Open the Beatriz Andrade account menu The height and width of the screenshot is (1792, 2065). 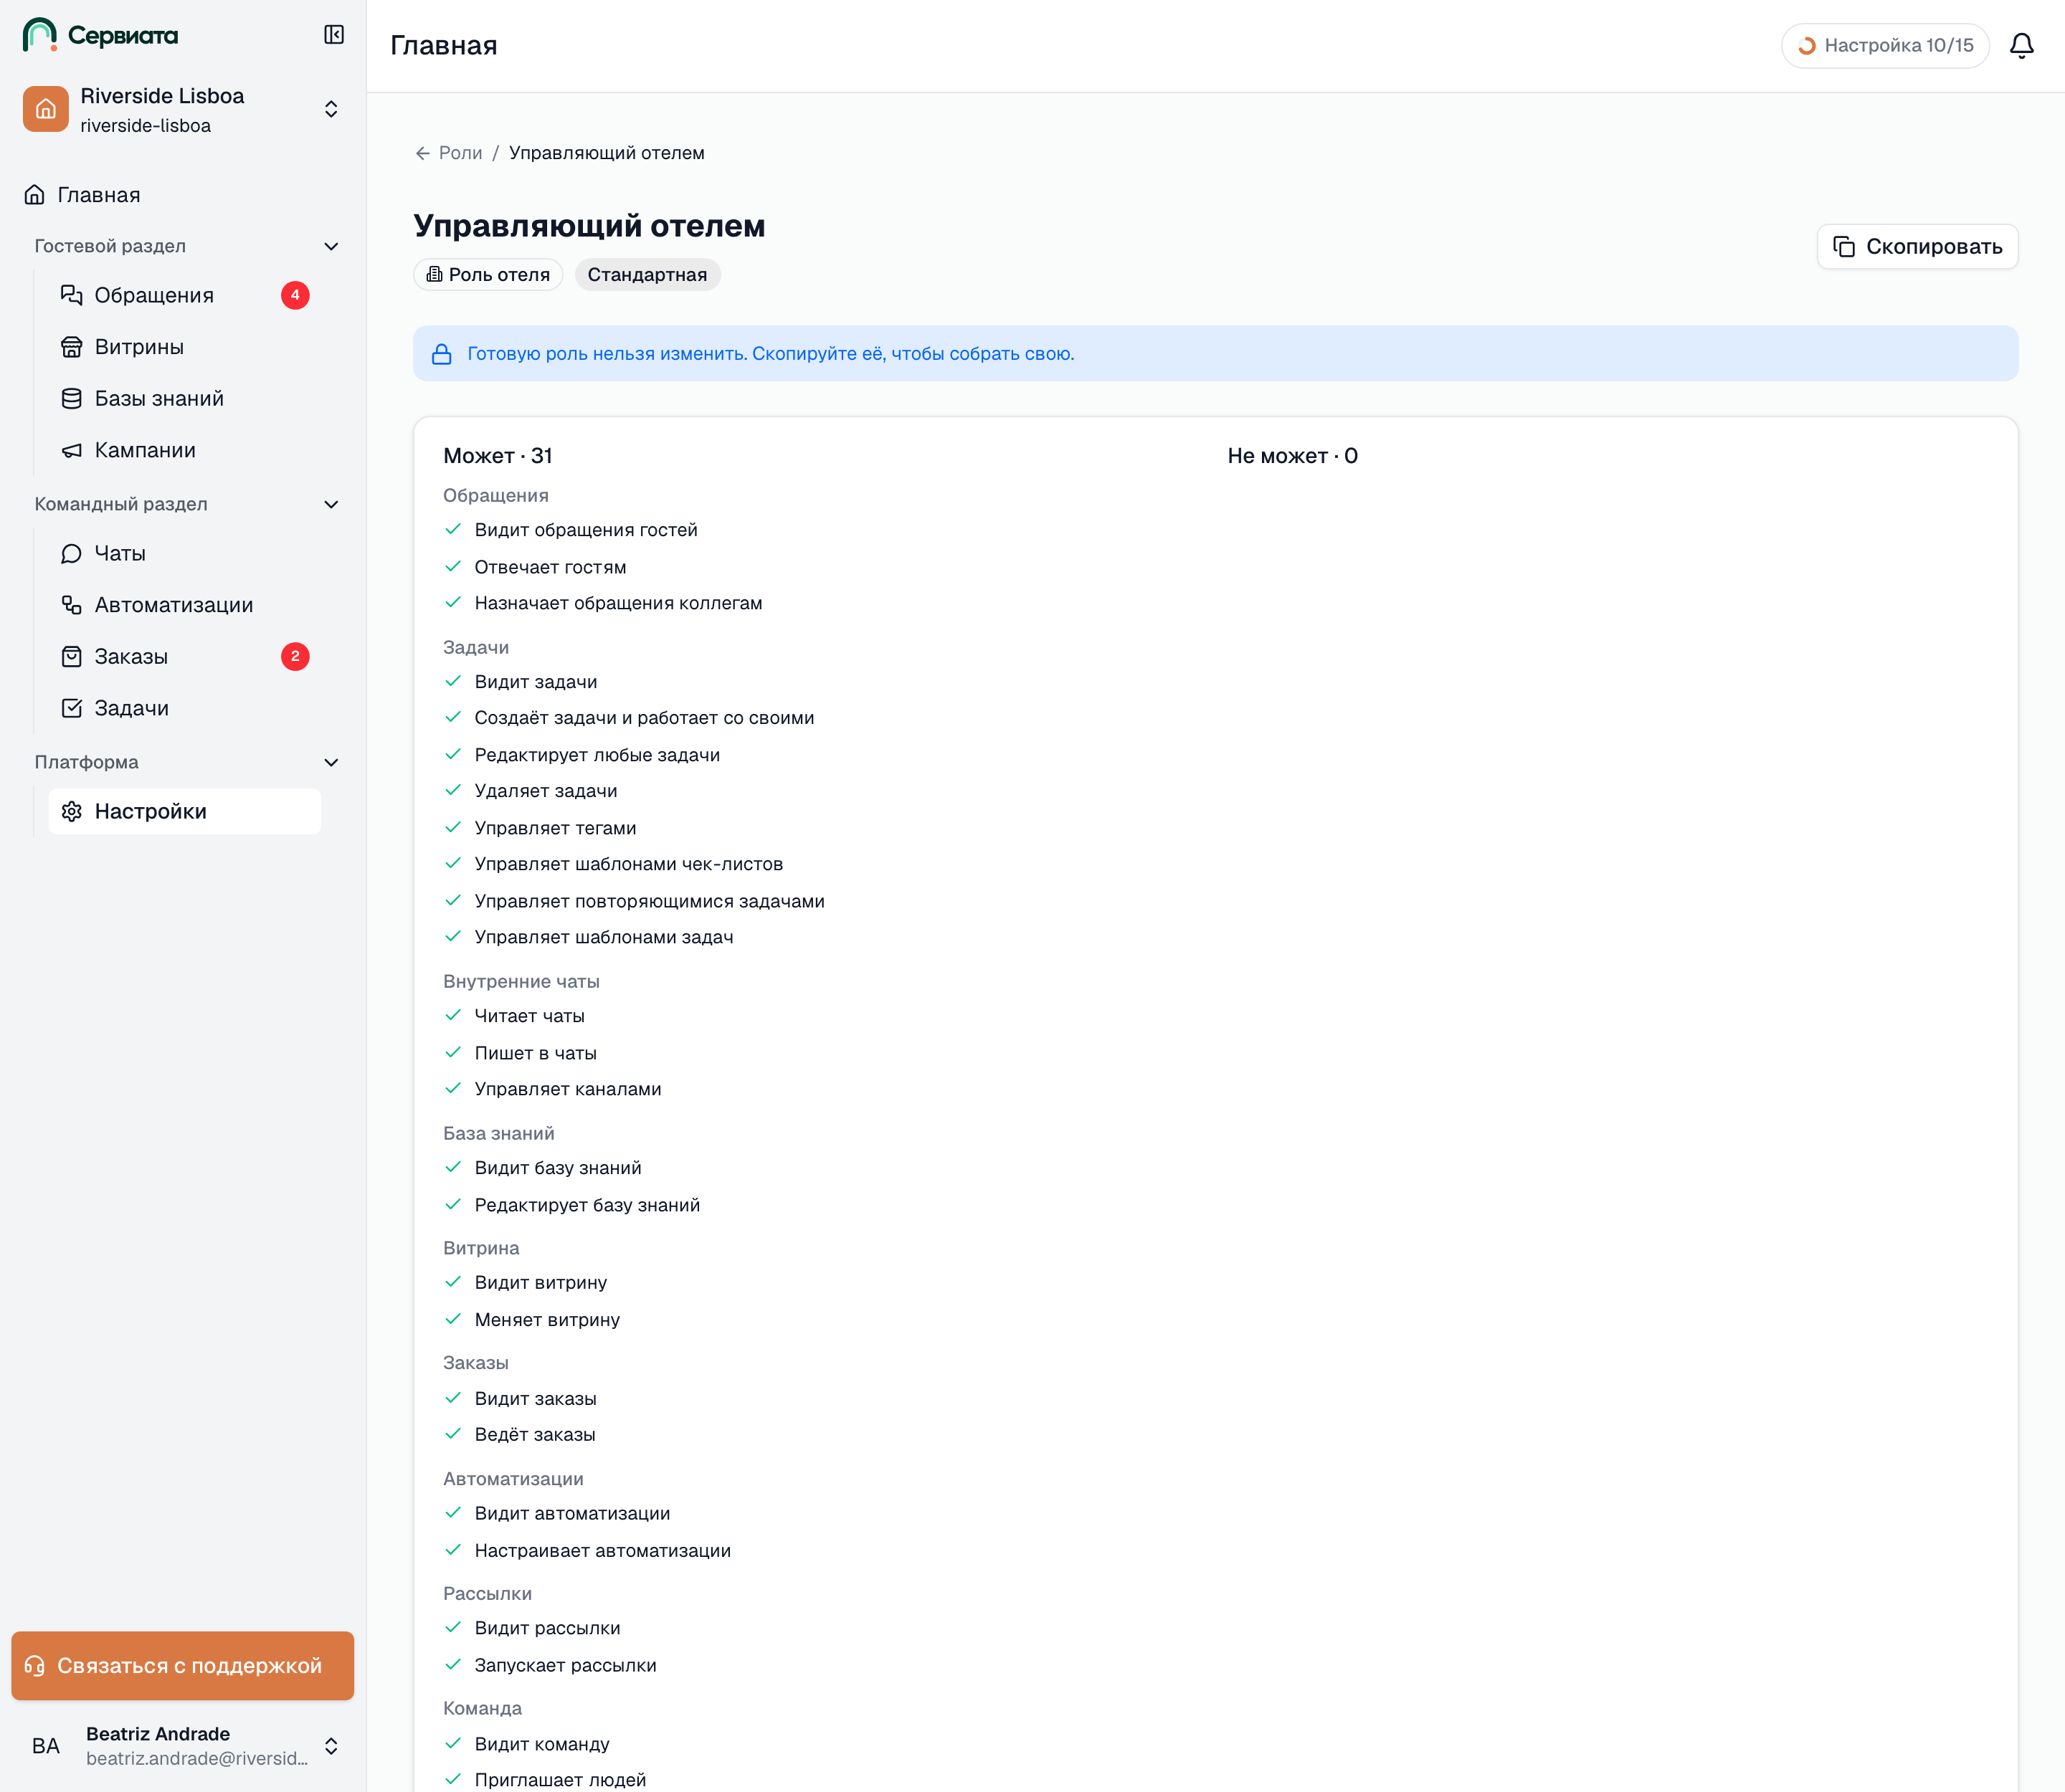182,1746
